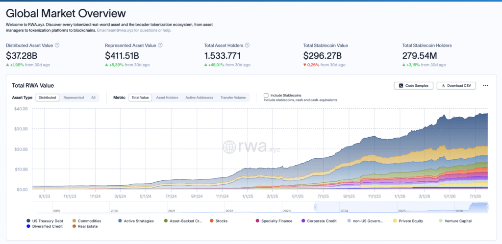Click the $37.28B distributed value
502x244 pixels.
coord(22,56)
